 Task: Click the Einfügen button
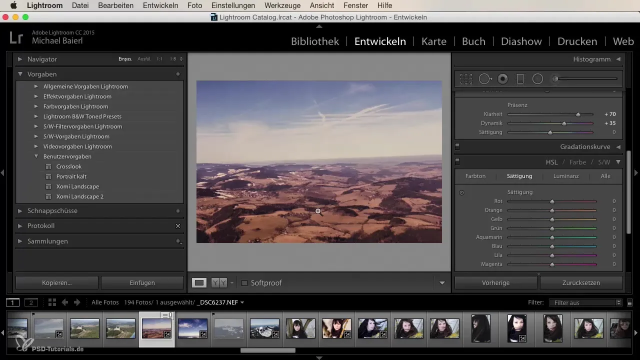pos(142,283)
